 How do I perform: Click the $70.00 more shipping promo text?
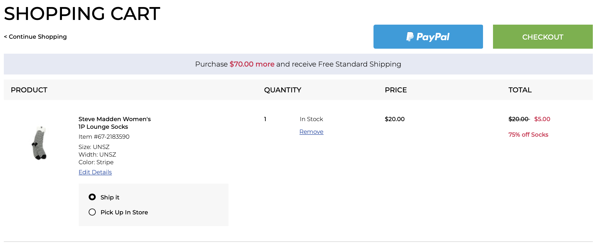[x=252, y=64]
